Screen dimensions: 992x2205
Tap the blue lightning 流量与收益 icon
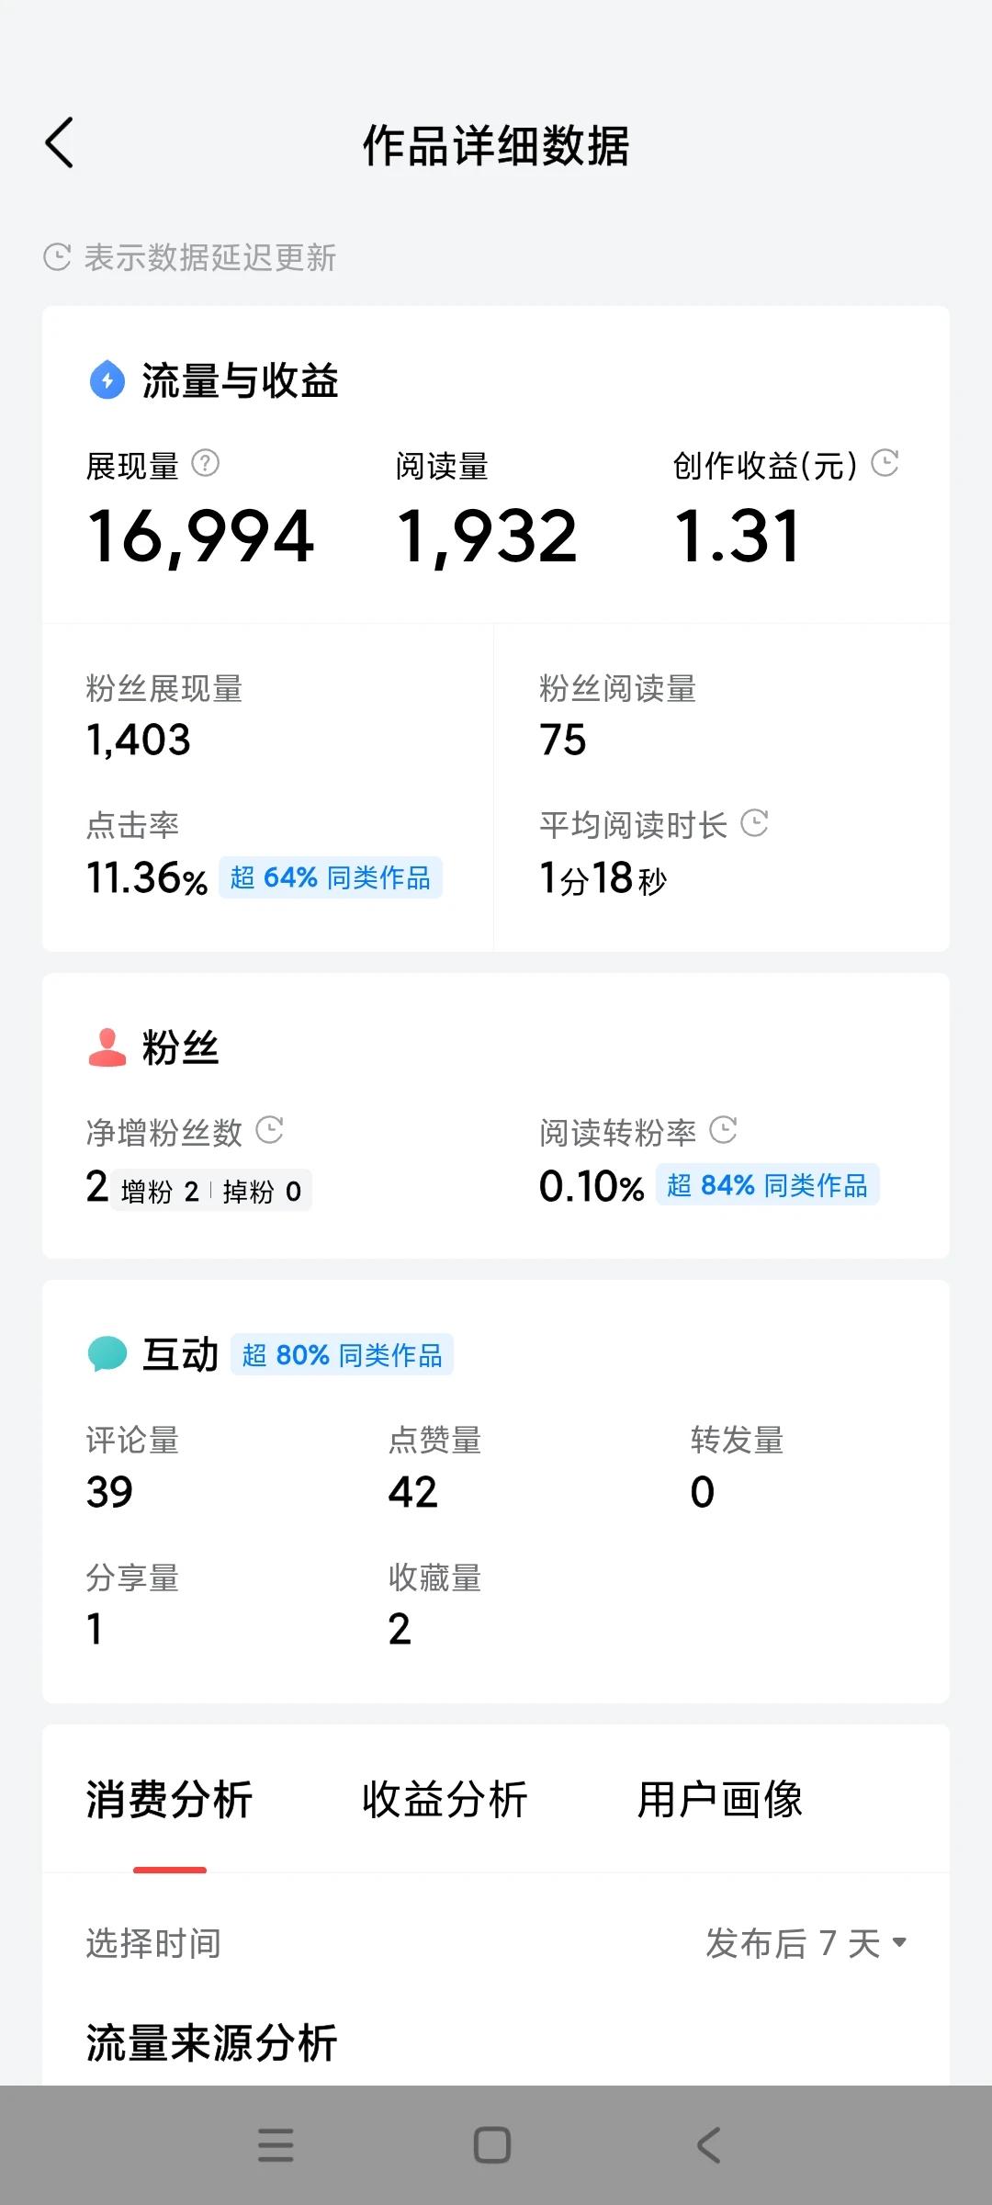[107, 379]
